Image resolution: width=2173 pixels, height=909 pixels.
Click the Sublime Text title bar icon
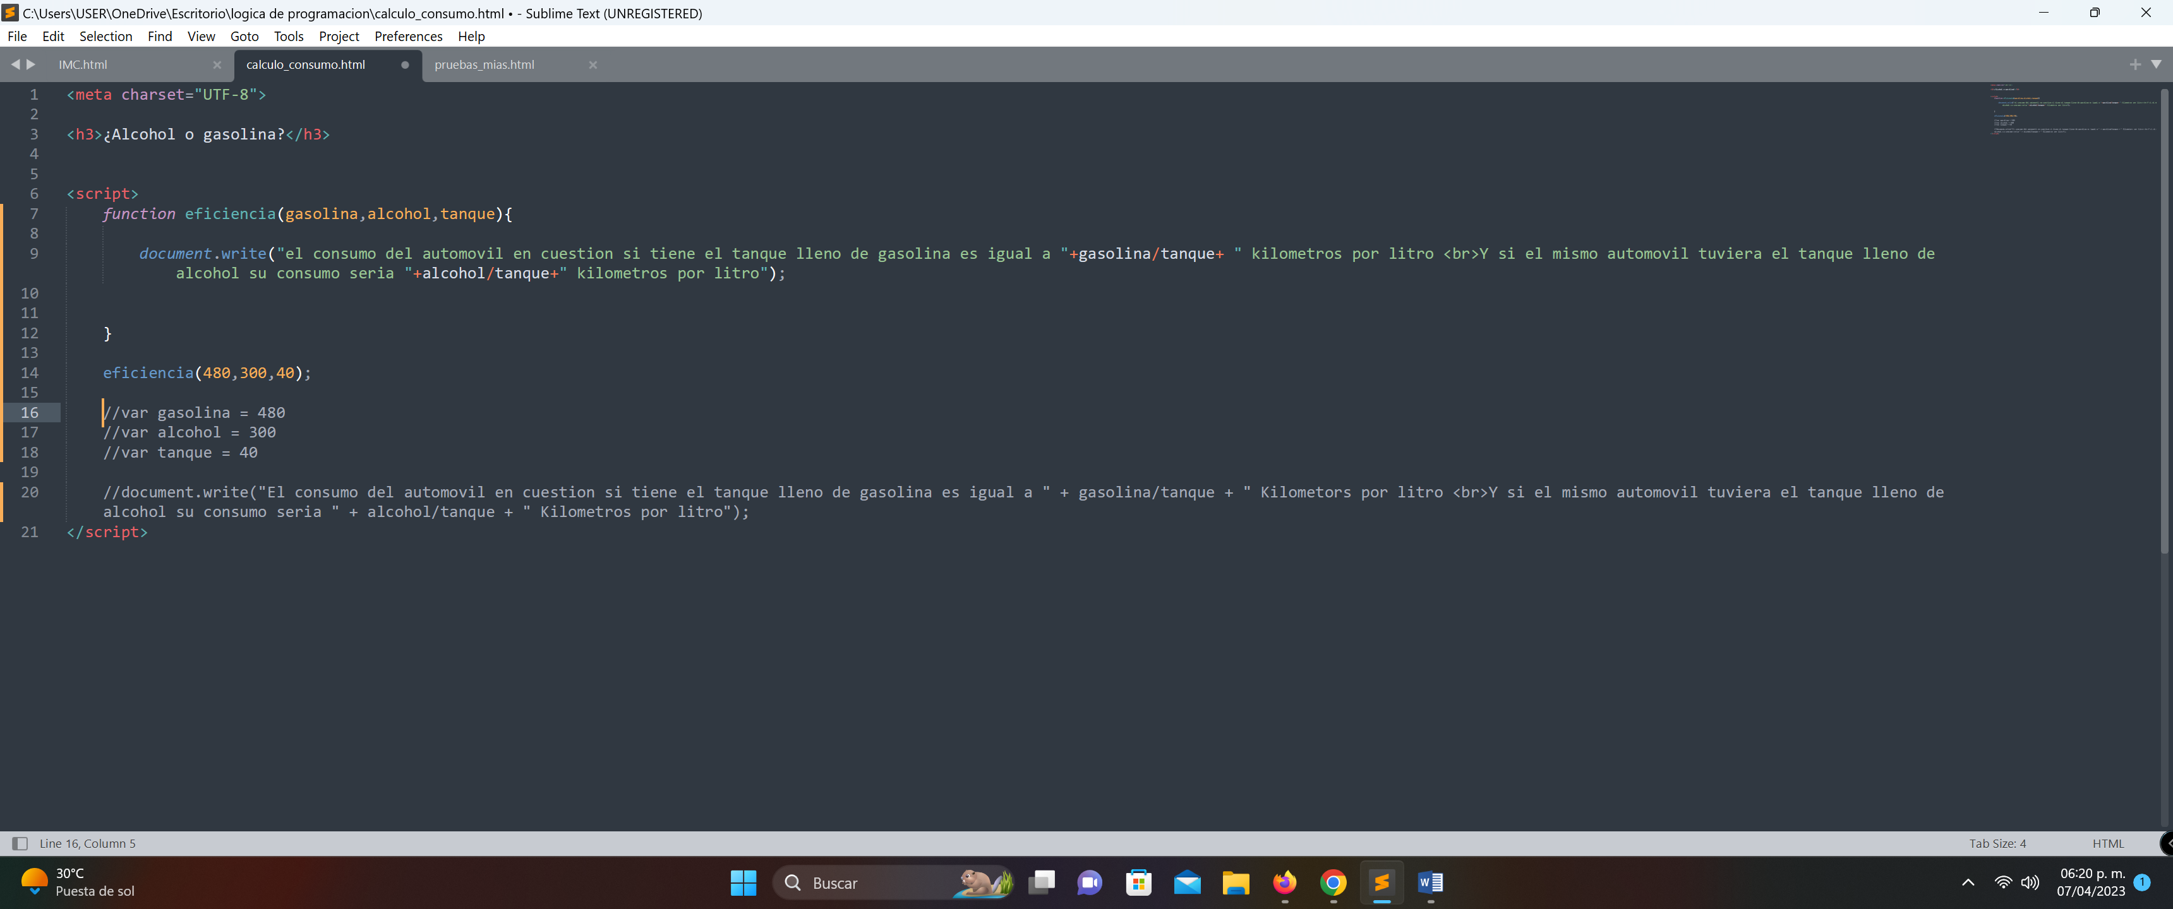10,13
